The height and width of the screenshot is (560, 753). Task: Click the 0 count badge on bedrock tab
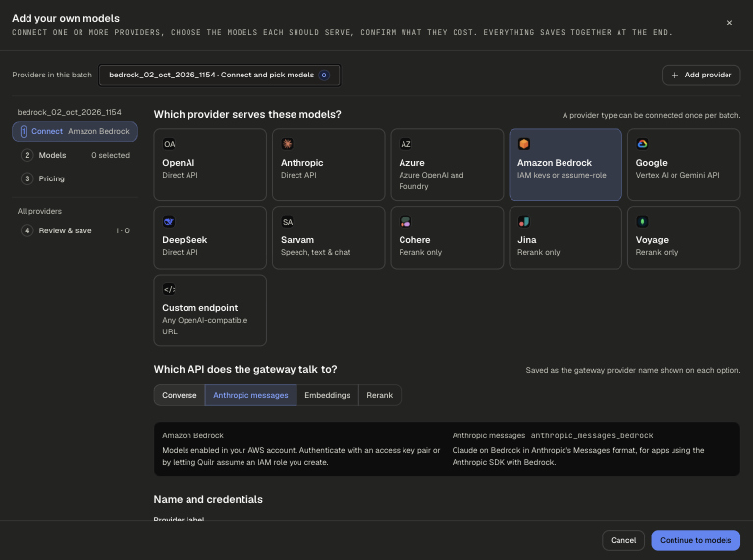[324, 75]
